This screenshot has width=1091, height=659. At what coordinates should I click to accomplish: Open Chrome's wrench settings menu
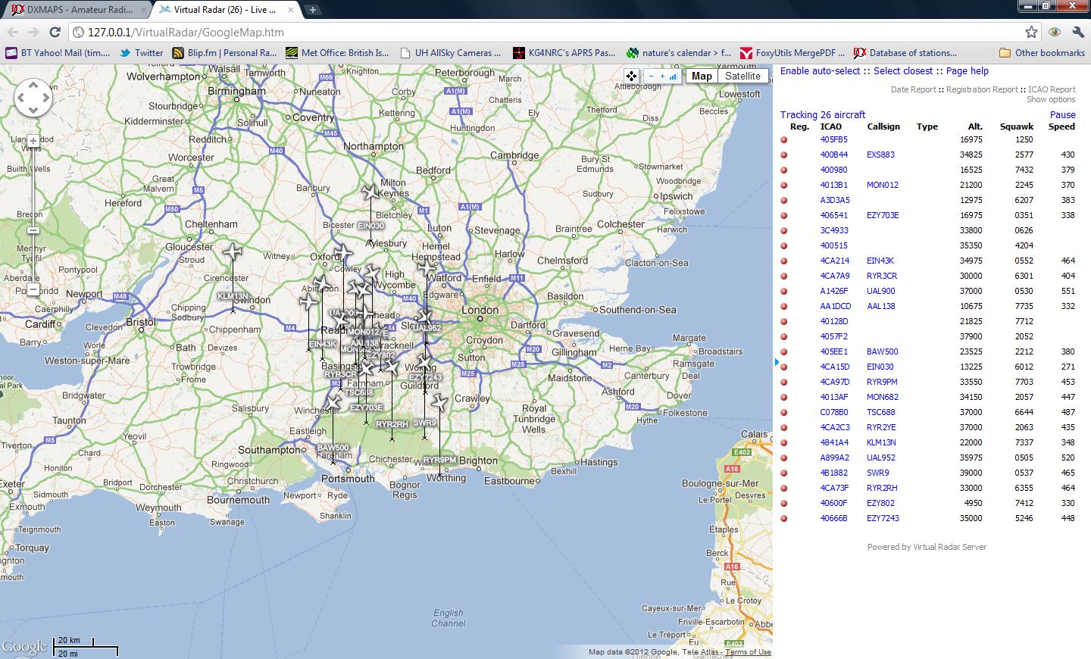(1078, 32)
